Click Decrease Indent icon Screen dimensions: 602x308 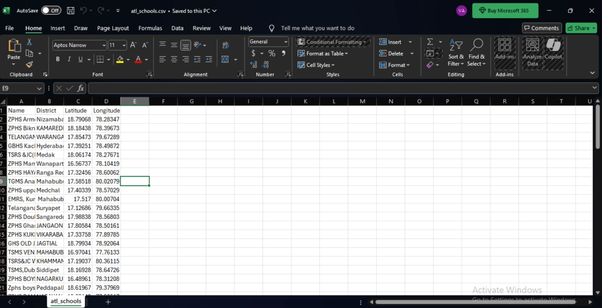click(x=198, y=59)
